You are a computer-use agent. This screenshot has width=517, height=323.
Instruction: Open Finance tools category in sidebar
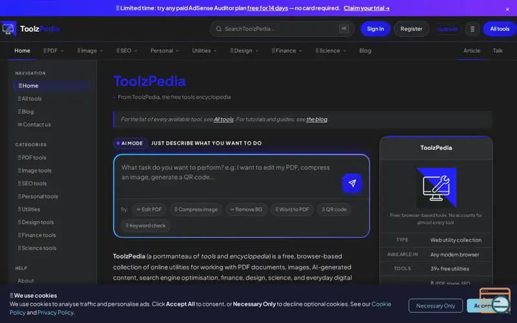pyautogui.click(x=37, y=235)
